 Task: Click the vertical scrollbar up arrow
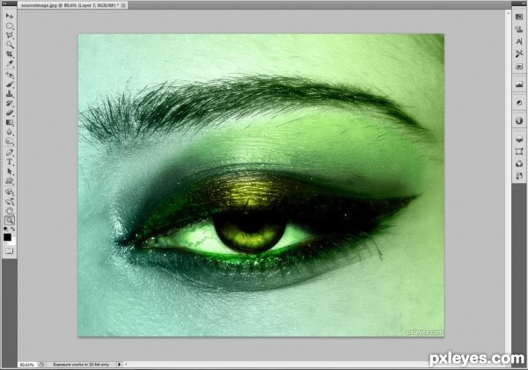click(509, 13)
